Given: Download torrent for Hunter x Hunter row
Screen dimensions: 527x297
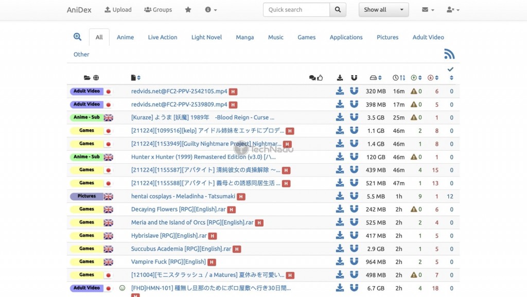Looking at the screenshot, I should pos(340,156).
